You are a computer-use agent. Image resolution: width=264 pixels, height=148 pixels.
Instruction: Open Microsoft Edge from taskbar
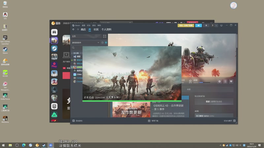[24, 145]
